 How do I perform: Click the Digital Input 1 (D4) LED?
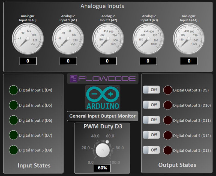click(13, 90)
